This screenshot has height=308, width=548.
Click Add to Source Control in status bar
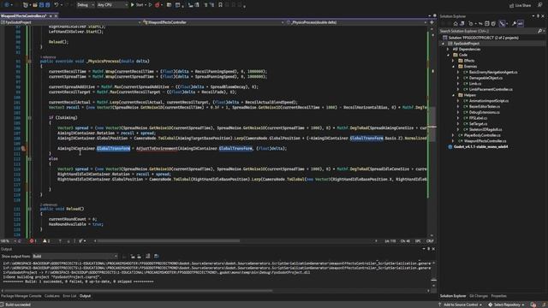pos(461,305)
